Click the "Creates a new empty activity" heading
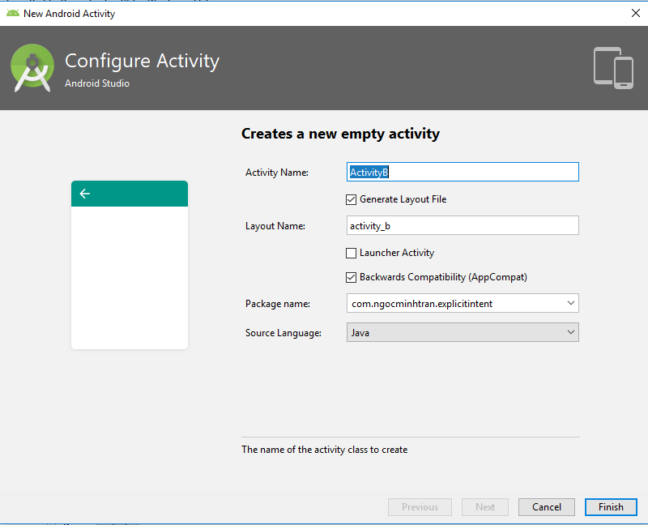This screenshot has width=648, height=525. (340, 134)
